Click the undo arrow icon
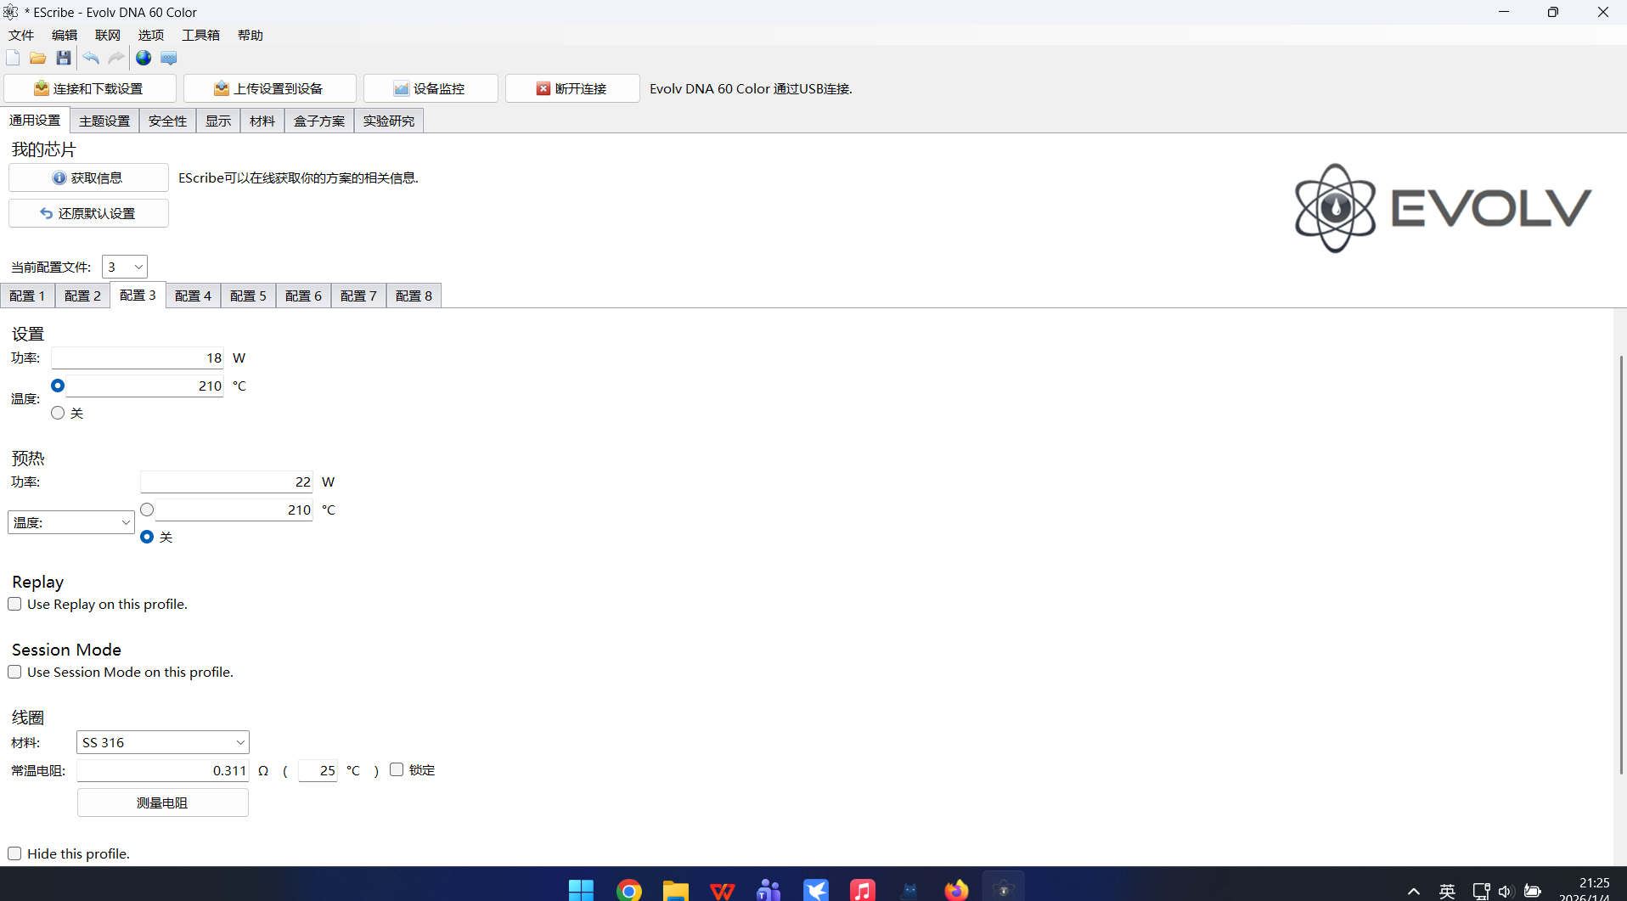This screenshot has height=901, width=1627. 91,58
